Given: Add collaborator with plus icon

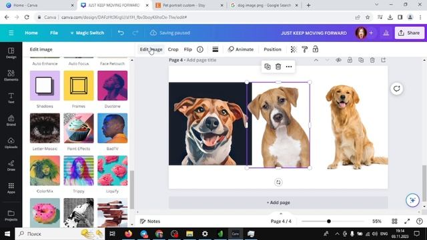Looking at the screenshot, I should (x=371, y=33).
